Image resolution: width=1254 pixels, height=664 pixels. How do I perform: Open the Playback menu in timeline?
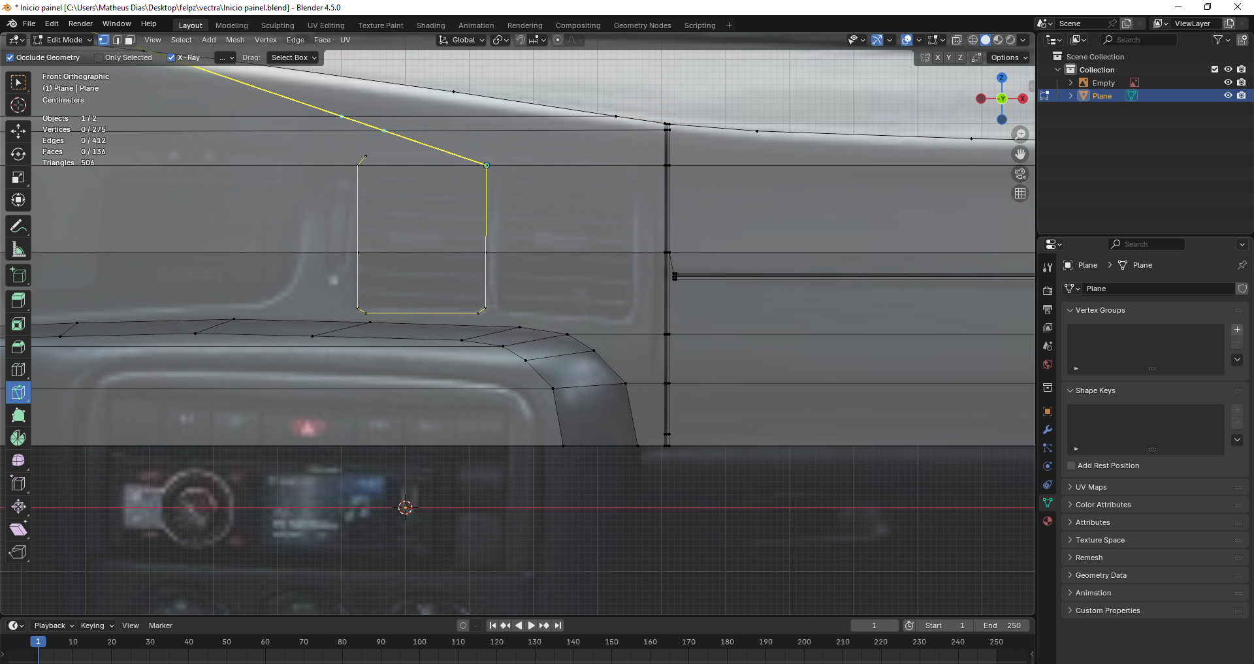54,625
